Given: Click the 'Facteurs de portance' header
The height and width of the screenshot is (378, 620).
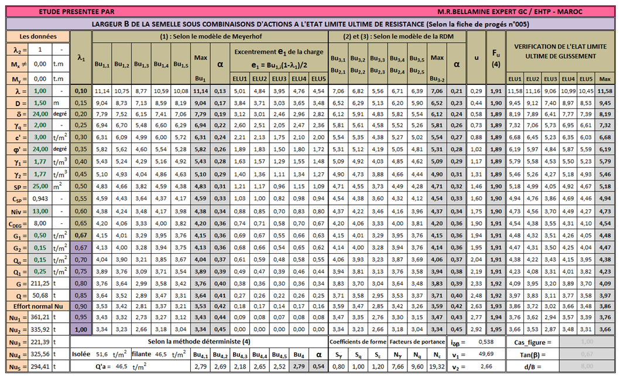Looking at the screenshot, I should 417,342.
